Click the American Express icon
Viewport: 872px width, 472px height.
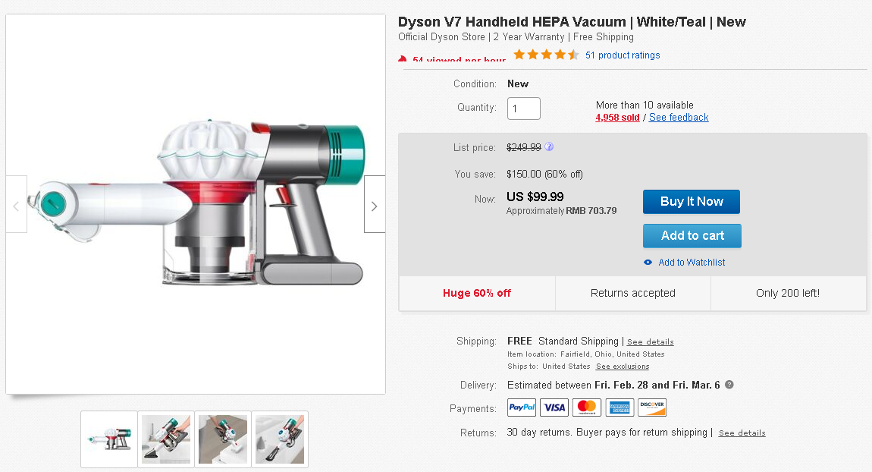619,407
